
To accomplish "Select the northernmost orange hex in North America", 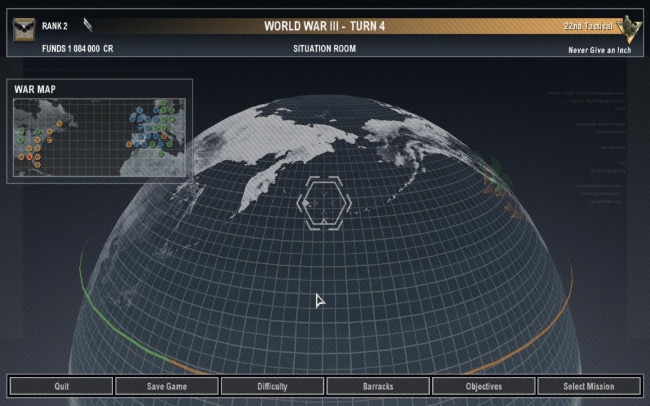I will point(59,124).
